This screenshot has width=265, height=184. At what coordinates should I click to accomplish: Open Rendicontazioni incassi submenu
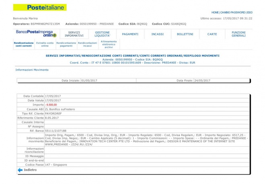87,44
